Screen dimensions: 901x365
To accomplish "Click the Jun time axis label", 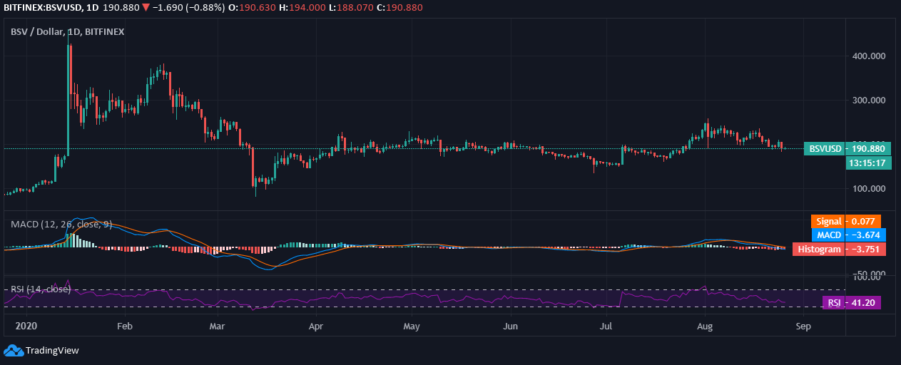I will point(510,327).
